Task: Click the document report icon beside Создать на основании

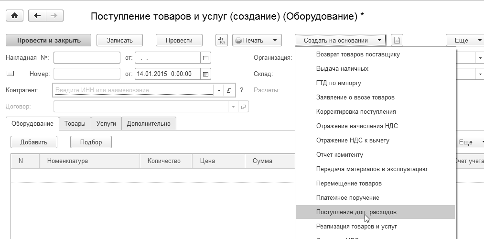Action: coord(397,40)
